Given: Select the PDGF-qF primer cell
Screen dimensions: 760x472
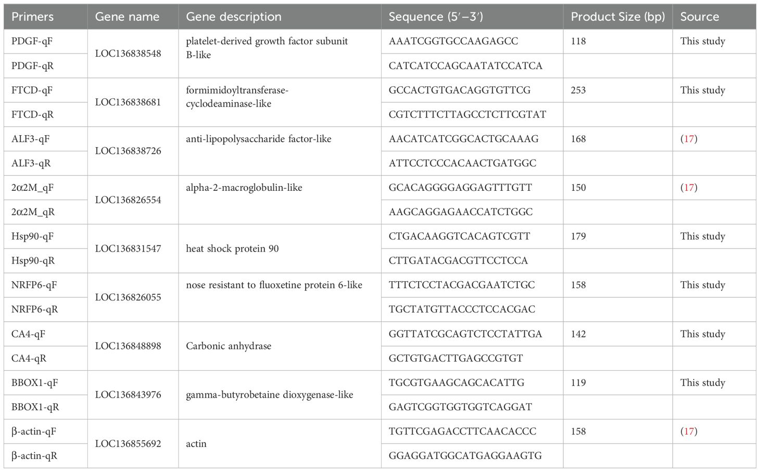Looking at the screenshot, I should [46, 42].
